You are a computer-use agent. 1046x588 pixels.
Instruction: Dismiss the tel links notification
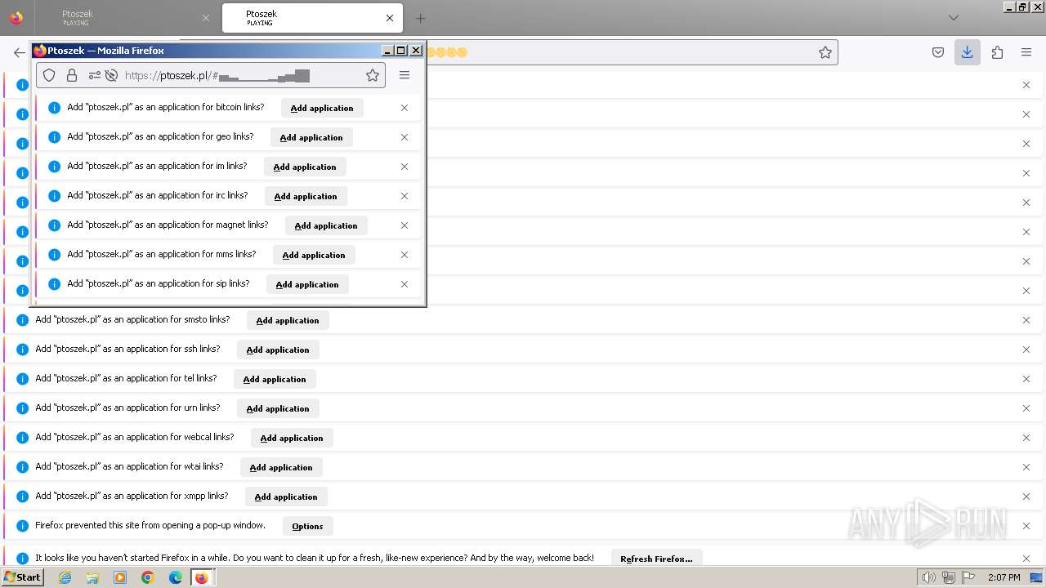pyautogui.click(x=1026, y=379)
